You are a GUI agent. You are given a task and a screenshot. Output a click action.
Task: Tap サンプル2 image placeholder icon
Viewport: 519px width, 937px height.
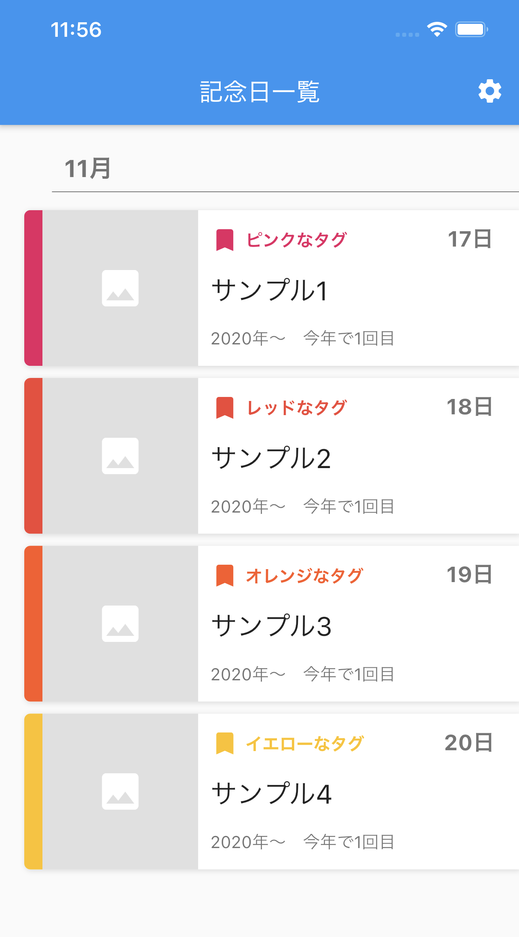pyautogui.click(x=120, y=456)
